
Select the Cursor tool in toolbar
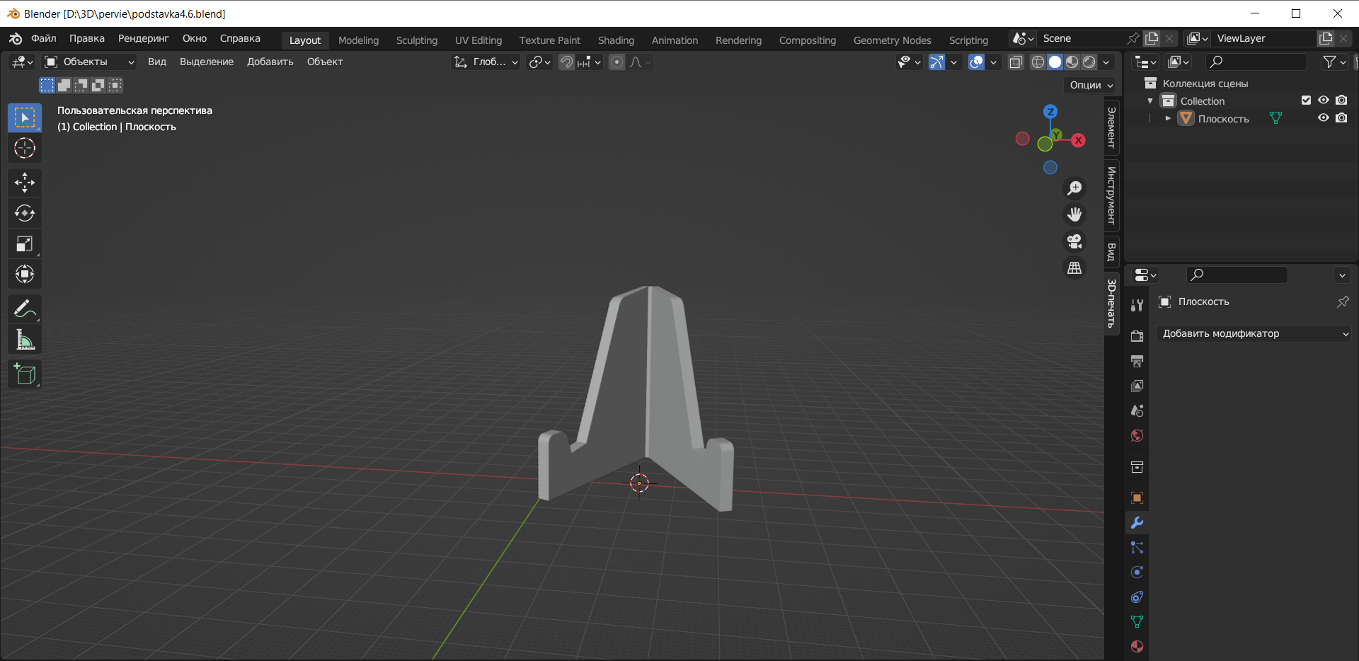click(x=25, y=148)
